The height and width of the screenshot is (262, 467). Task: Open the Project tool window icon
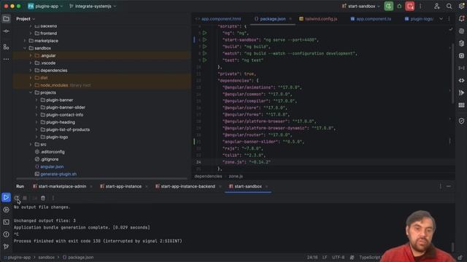[x=6, y=19]
